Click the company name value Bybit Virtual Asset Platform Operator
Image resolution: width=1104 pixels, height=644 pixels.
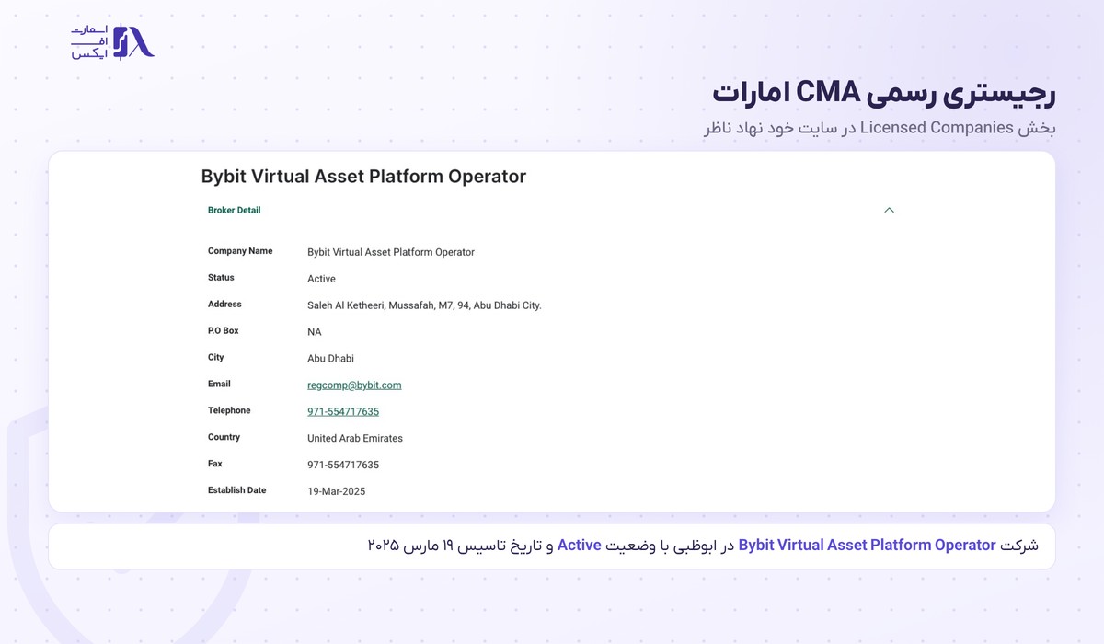point(391,252)
